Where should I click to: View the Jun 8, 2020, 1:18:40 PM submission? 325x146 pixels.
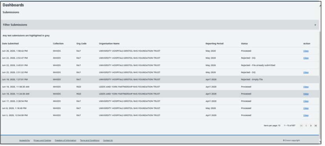tap(306, 108)
